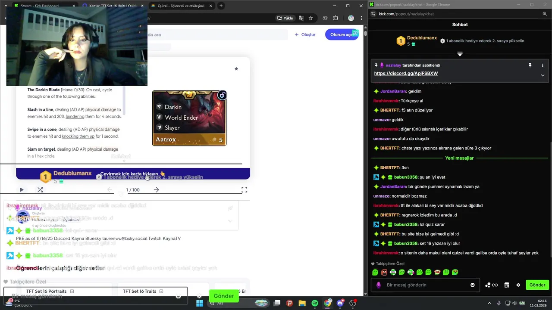Switch to Kartlar TFT Set 16 Units tab

(112, 6)
